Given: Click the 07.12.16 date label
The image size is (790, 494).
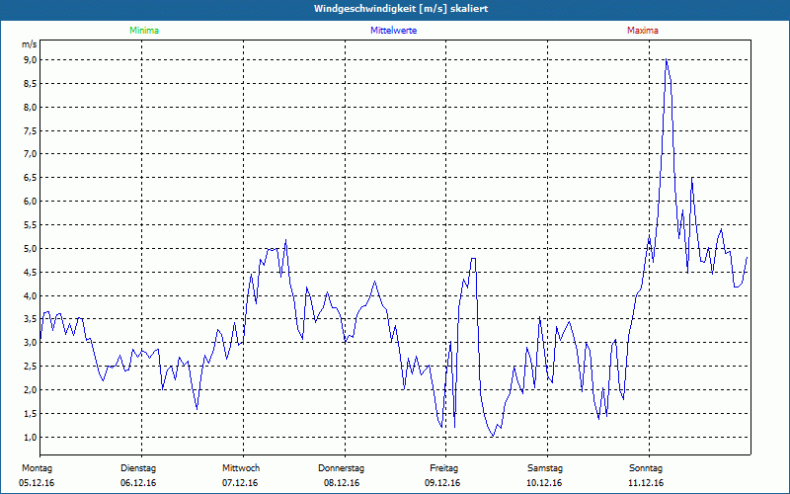Looking at the screenshot, I should point(240,483).
